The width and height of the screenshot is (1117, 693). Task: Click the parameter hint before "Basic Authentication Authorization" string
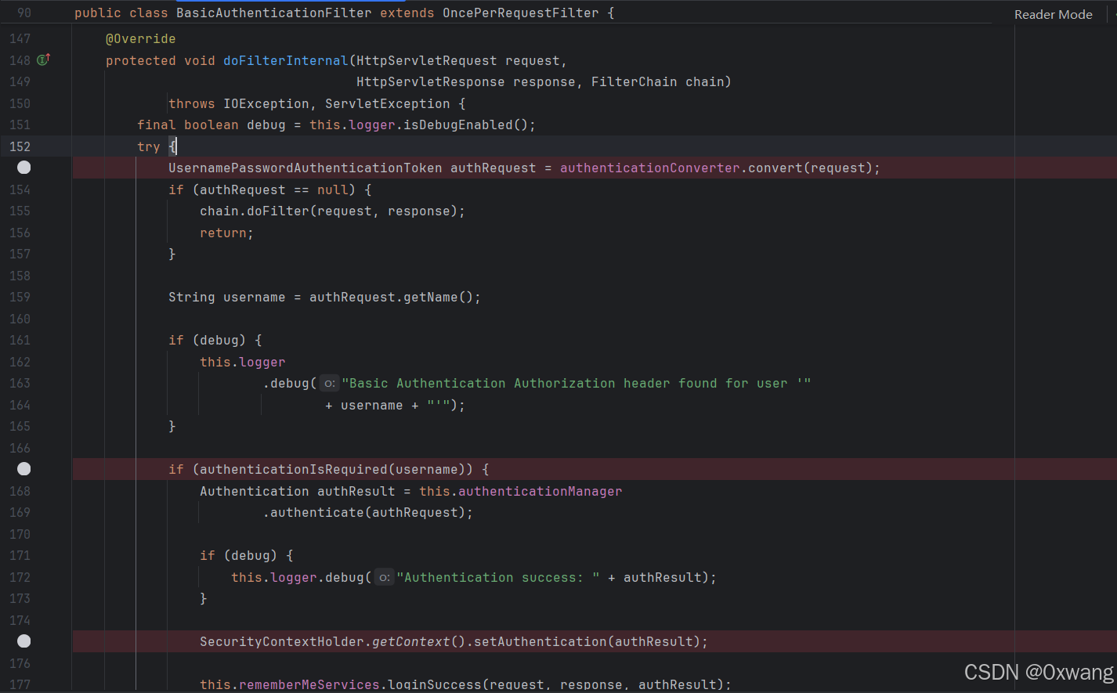pos(330,384)
